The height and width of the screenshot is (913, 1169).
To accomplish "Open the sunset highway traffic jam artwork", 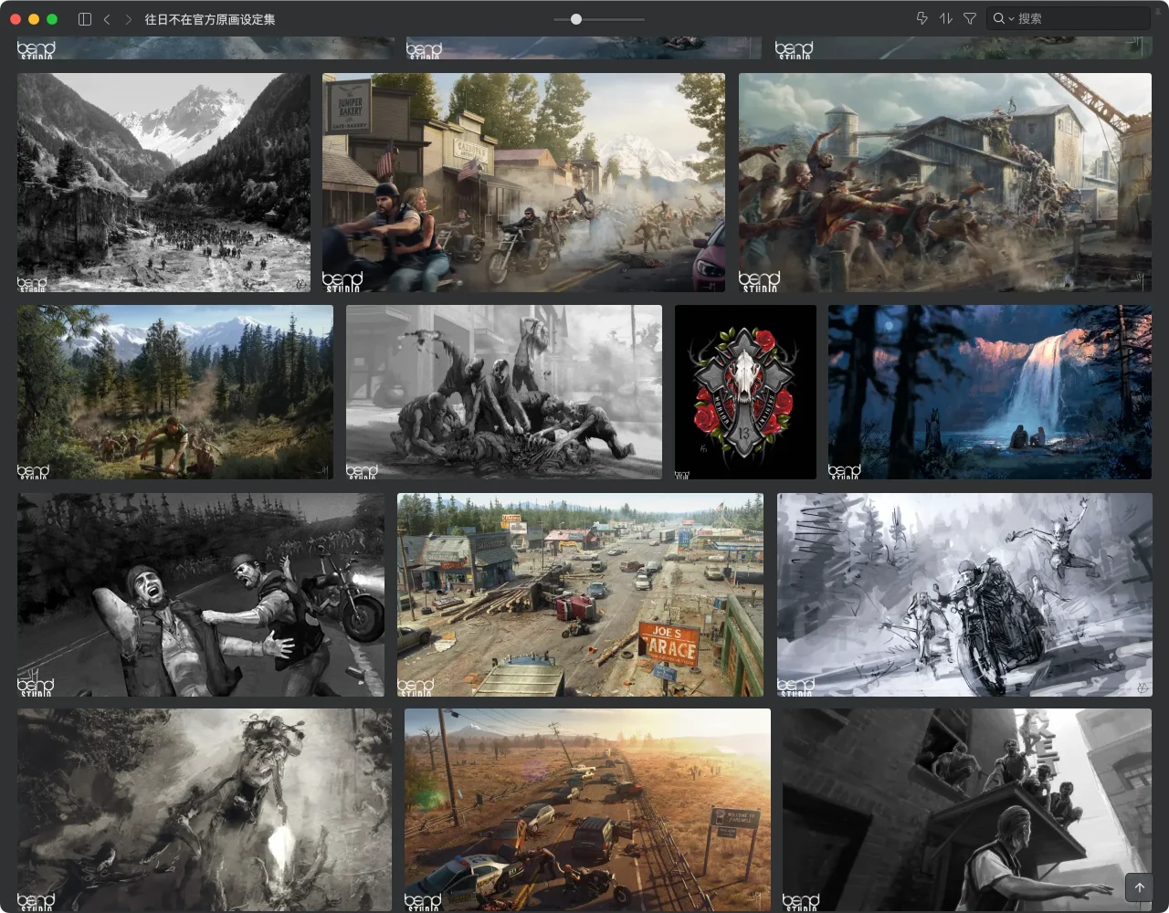I will point(587,810).
